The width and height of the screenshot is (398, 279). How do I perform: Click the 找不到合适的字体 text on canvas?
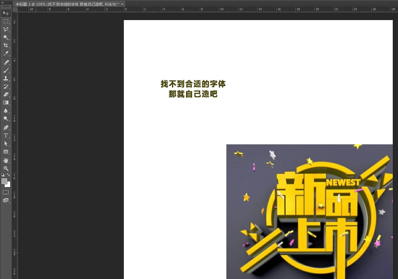193,84
